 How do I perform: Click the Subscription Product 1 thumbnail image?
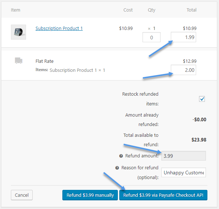pos(18,32)
